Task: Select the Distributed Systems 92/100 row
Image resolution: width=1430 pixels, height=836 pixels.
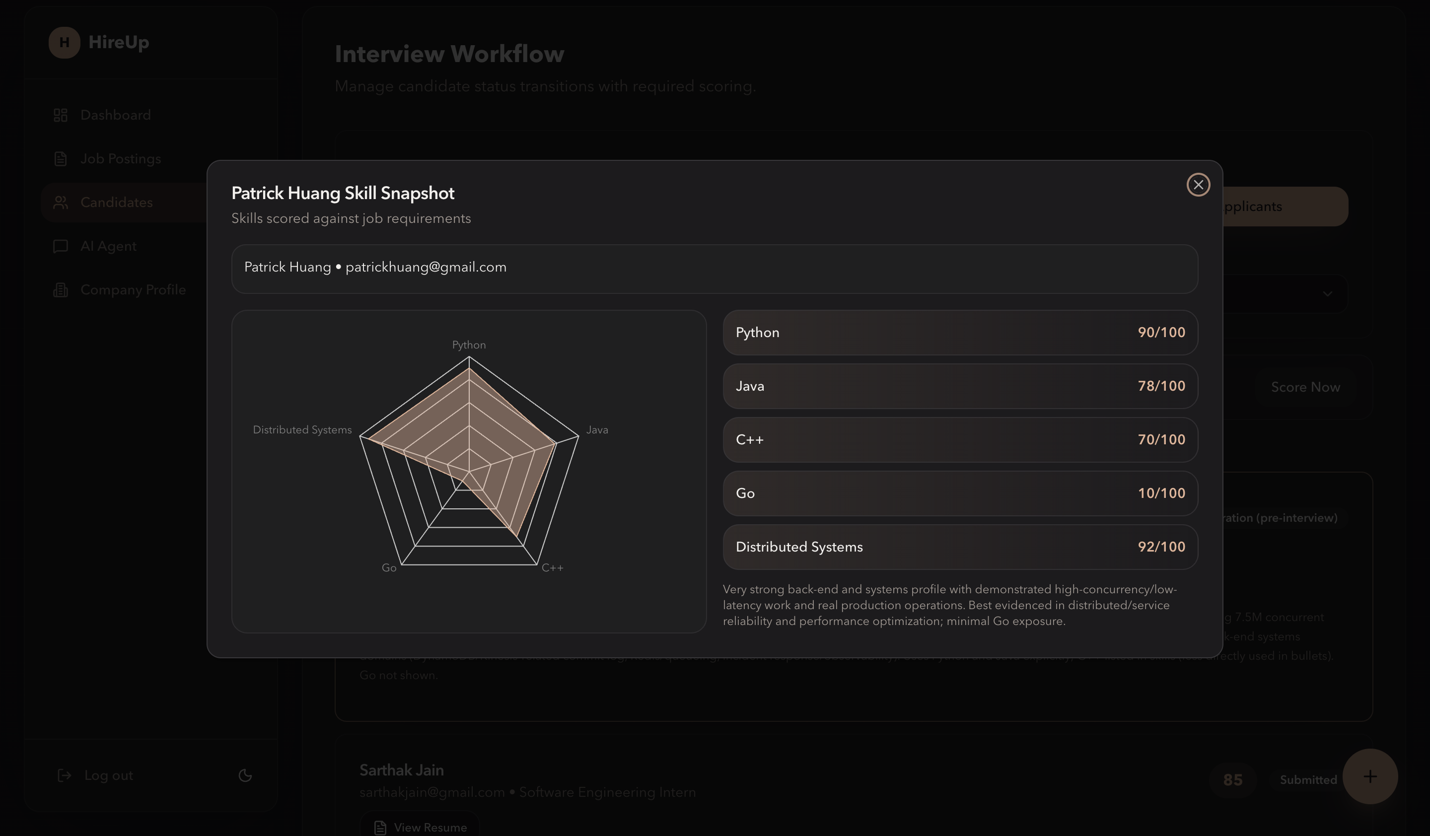Action: (x=960, y=547)
